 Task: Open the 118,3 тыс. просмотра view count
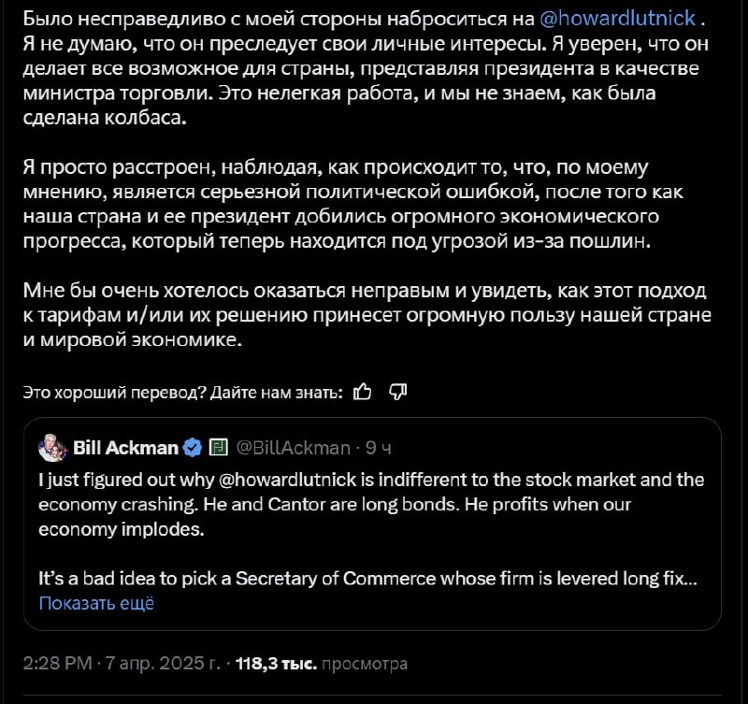point(322,664)
